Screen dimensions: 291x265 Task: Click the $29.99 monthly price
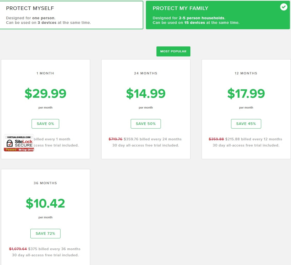tap(46, 93)
